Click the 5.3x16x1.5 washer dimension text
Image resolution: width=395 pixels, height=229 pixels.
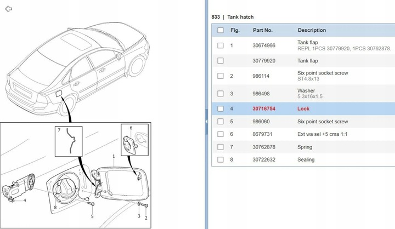(x=310, y=96)
